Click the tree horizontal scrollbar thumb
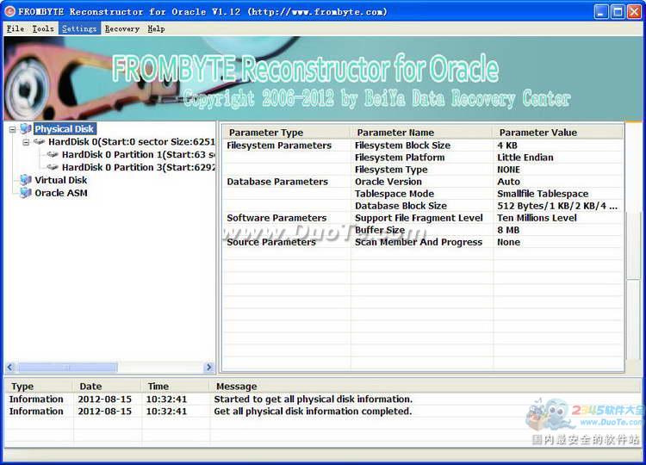 pyautogui.click(x=67, y=367)
